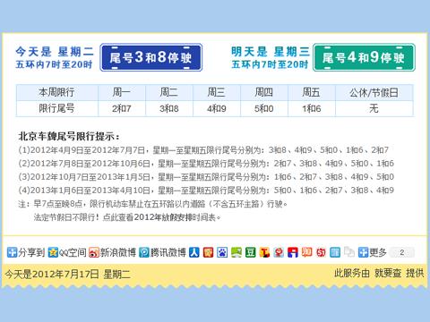Open the 新浪微博 share link
This screenshot has width=430, height=322.
click(118, 252)
